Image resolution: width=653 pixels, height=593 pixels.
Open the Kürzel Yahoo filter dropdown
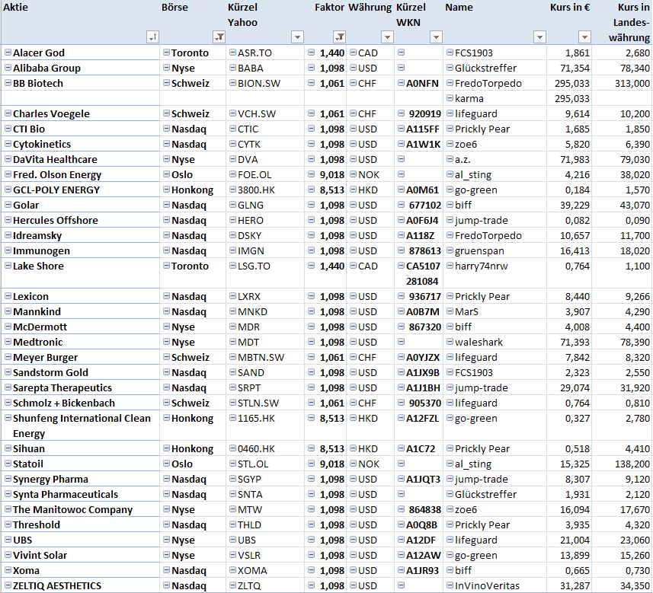tap(297, 37)
